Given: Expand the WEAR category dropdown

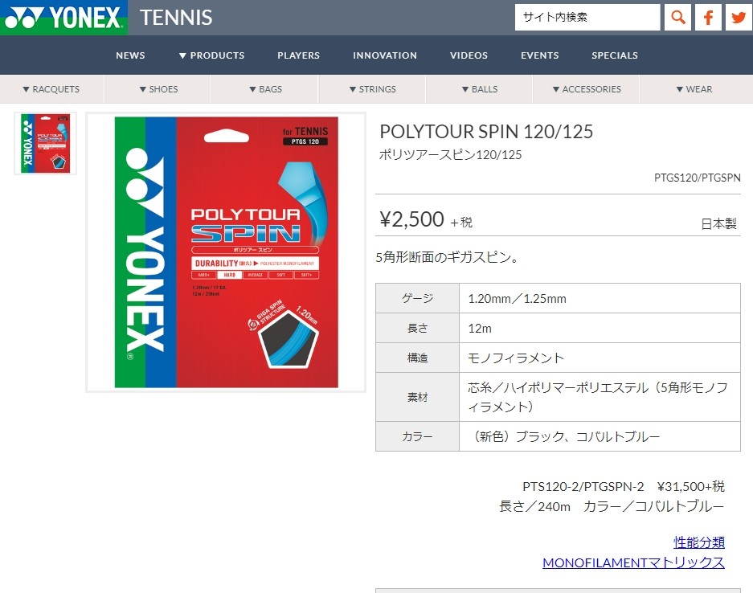Looking at the screenshot, I should (694, 89).
